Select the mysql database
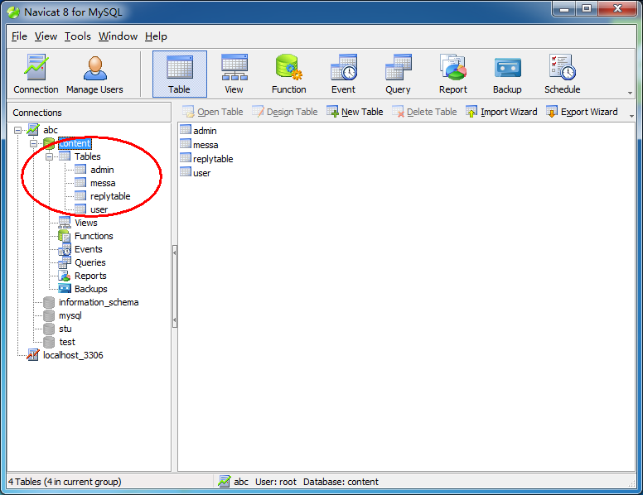The height and width of the screenshot is (495, 643). [70, 315]
